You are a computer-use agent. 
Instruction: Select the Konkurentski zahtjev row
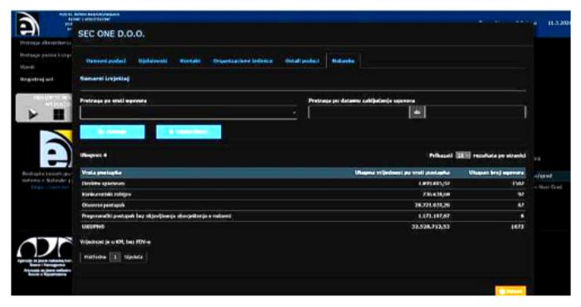coord(303,194)
